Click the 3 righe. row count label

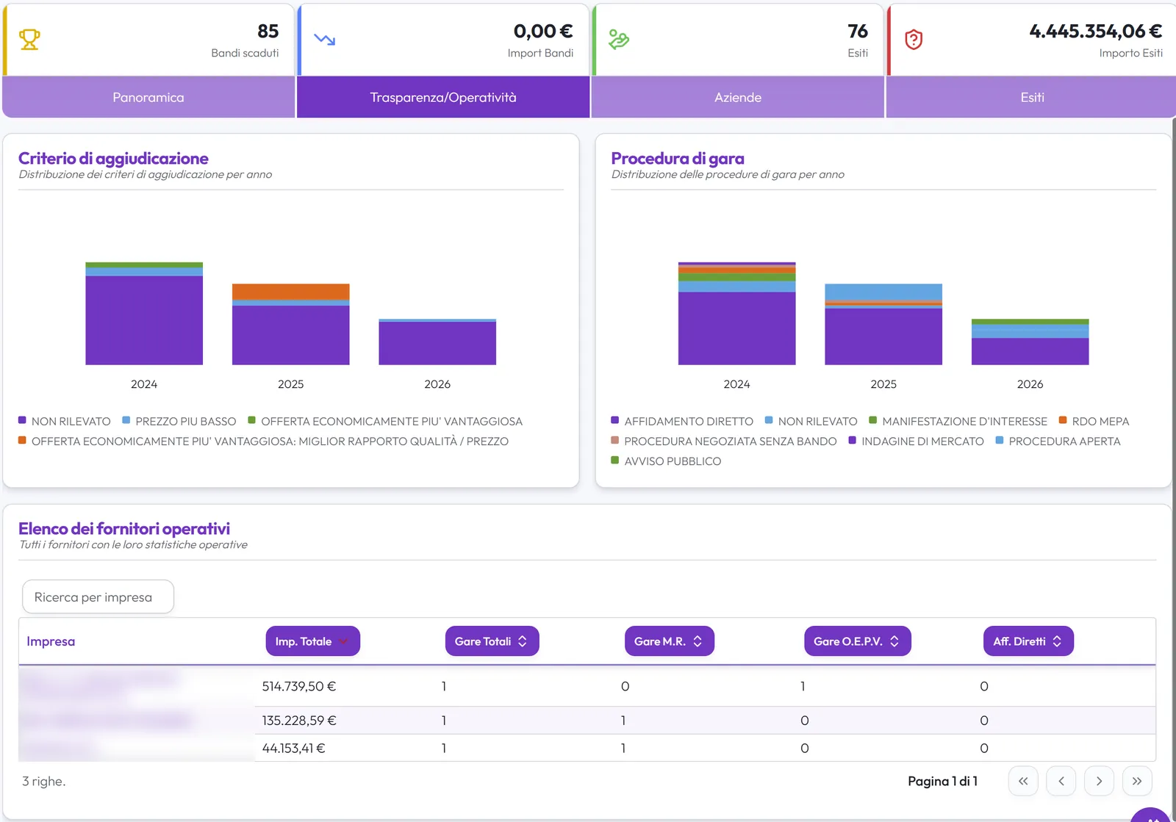43,781
